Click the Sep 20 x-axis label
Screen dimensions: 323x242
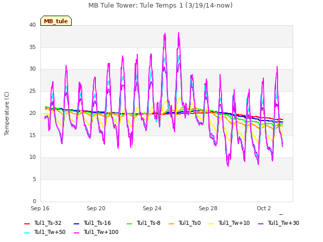96,208
